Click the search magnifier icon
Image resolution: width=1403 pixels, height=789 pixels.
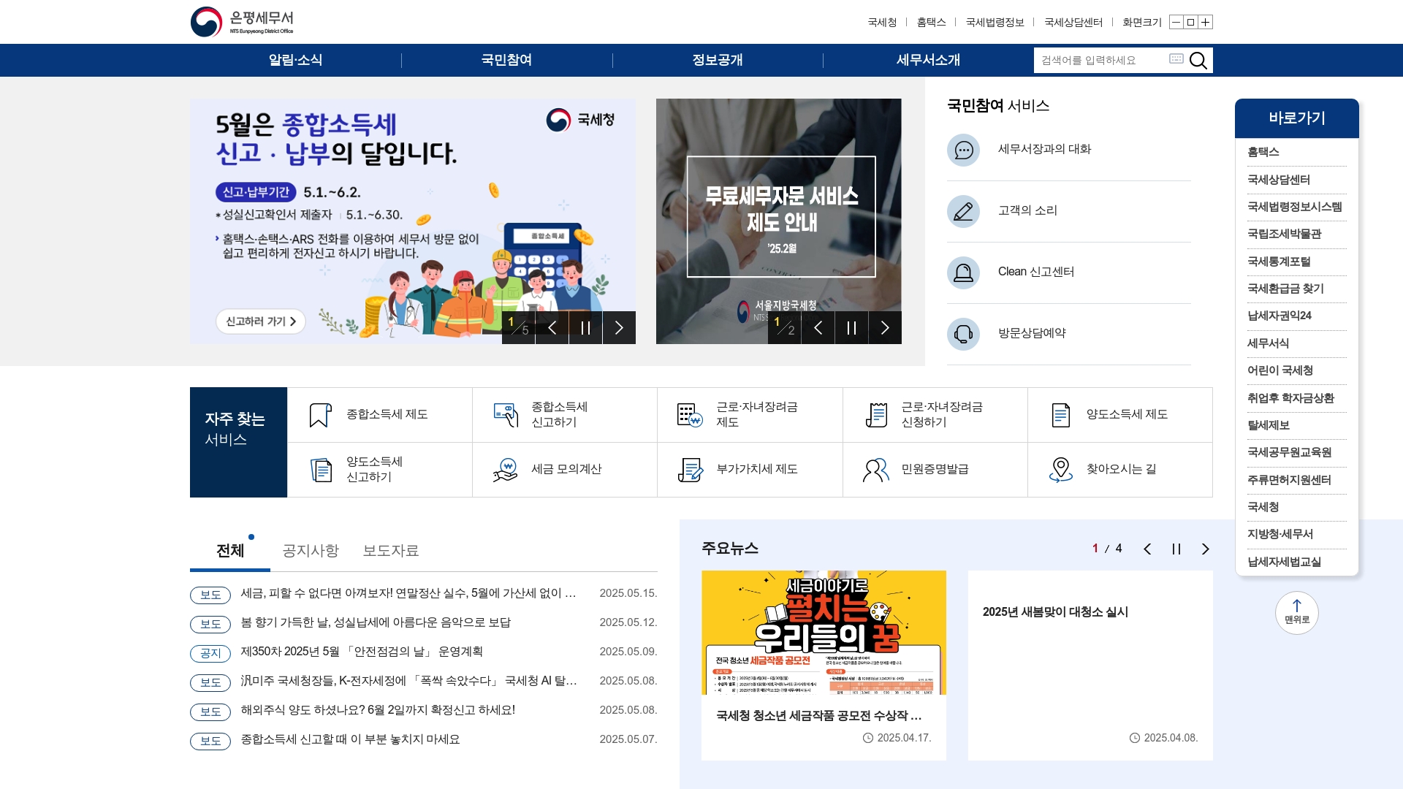coord(1198,60)
